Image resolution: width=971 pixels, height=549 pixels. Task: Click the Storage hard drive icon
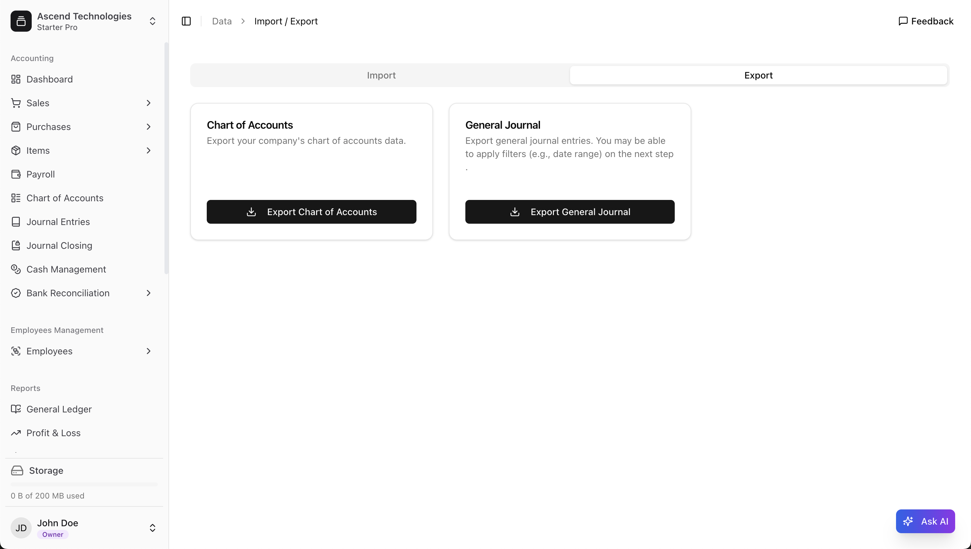click(x=17, y=470)
